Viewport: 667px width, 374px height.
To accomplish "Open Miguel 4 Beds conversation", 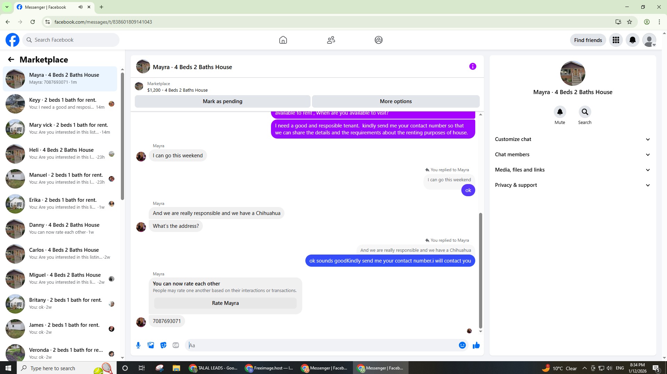I will tap(60, 279).
